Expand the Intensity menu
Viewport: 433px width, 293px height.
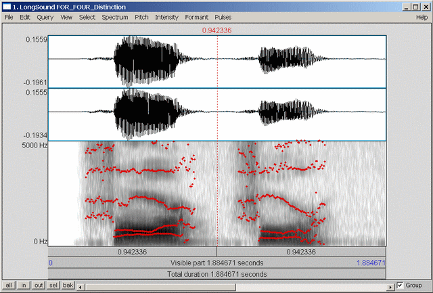pyautogui.click(x=166, y=16)
